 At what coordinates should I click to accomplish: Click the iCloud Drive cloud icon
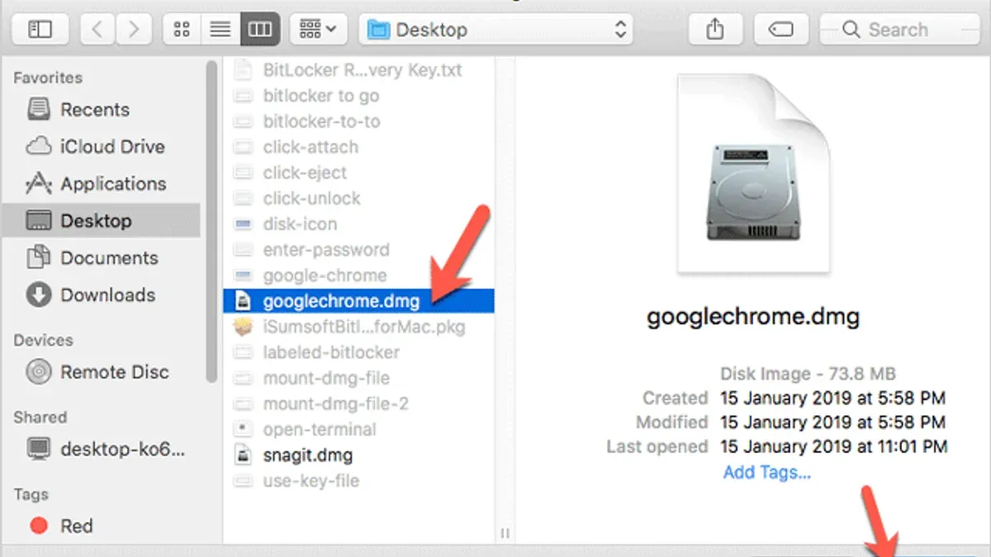pyautogui.click(x=39, y=147)
